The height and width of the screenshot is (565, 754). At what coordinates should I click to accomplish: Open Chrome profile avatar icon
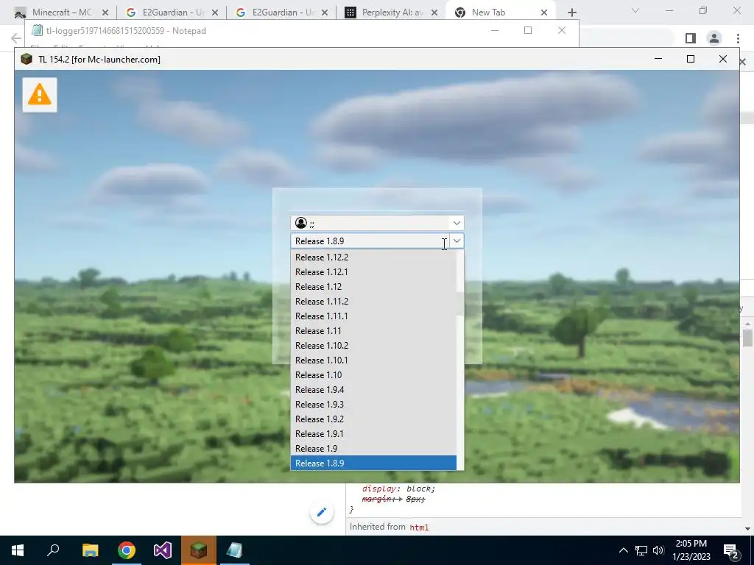pyautogui.click(x=714, y=38)
